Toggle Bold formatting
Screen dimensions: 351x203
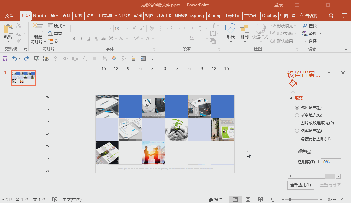pos(73,39)
